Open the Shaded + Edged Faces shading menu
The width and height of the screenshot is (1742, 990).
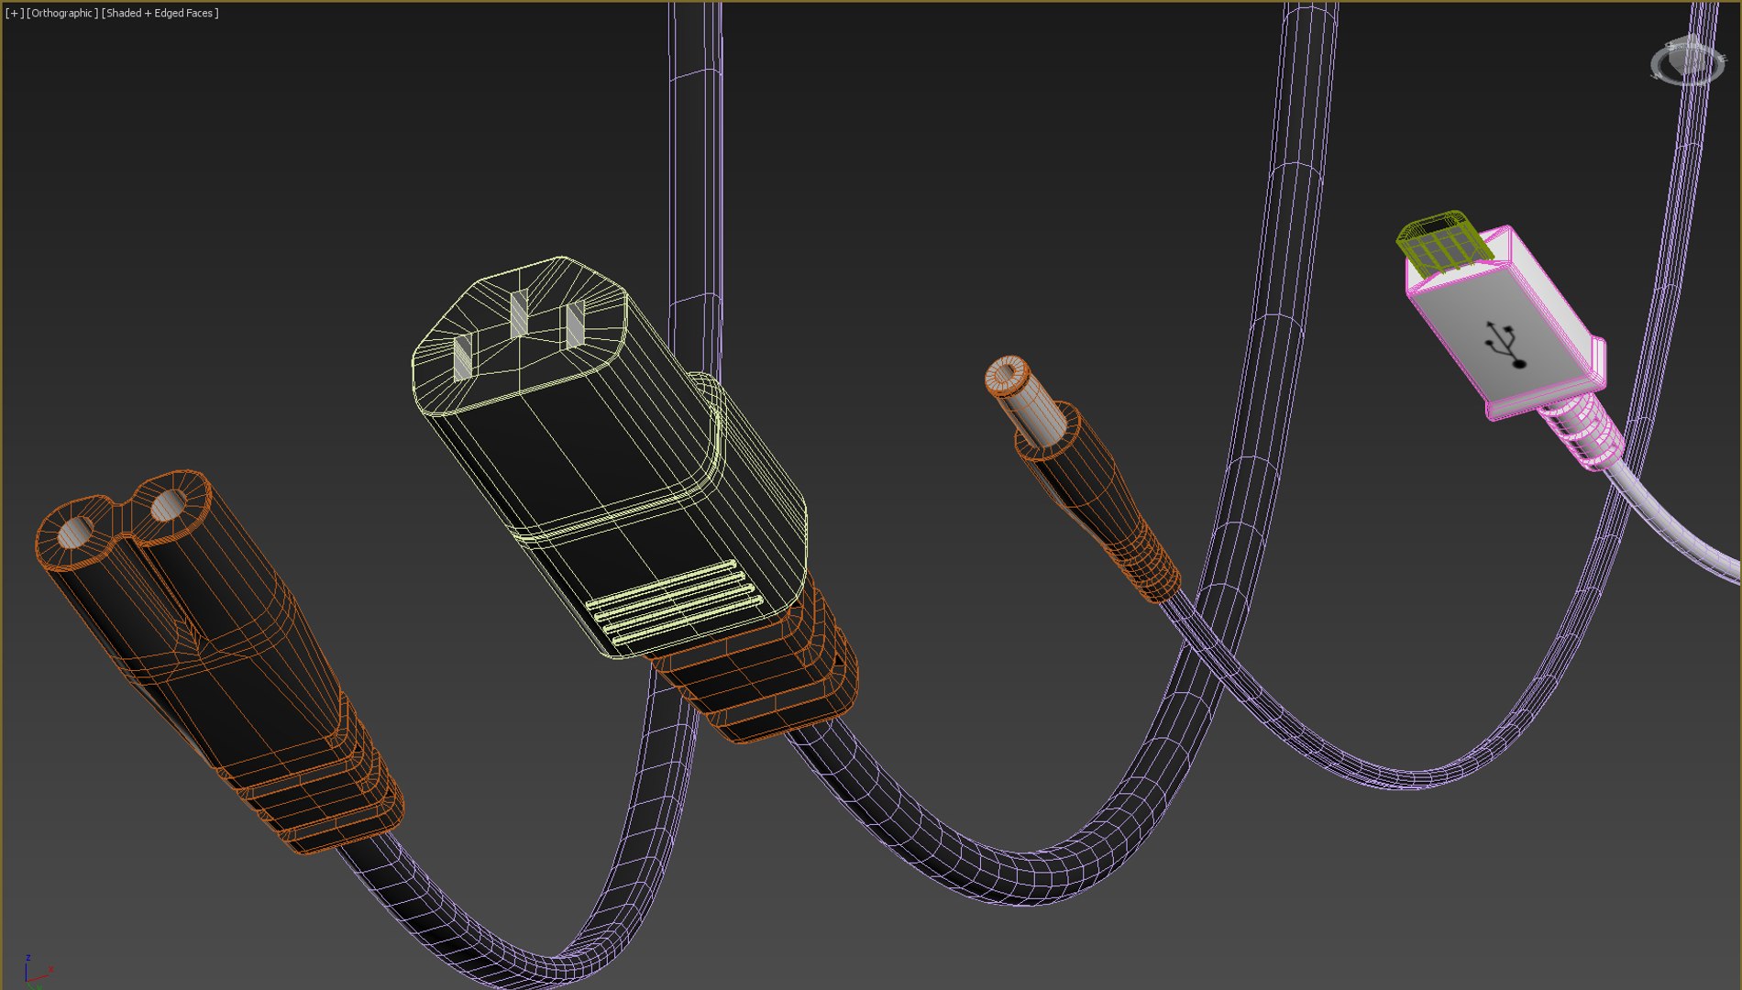160,13
